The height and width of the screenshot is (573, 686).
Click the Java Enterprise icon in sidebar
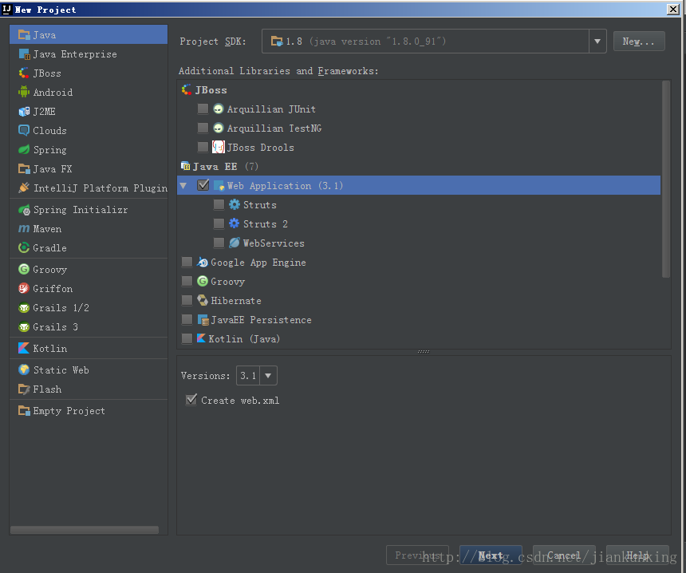pos(24,54)
